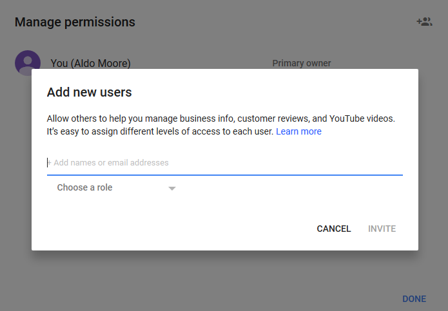Focus the Add names or email addresses field
Viewport: 448px width, 311px height.
(225, 163)
